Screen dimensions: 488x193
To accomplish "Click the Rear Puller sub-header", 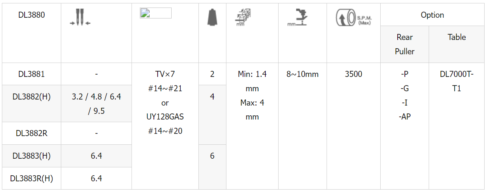I will pos(405,44).
